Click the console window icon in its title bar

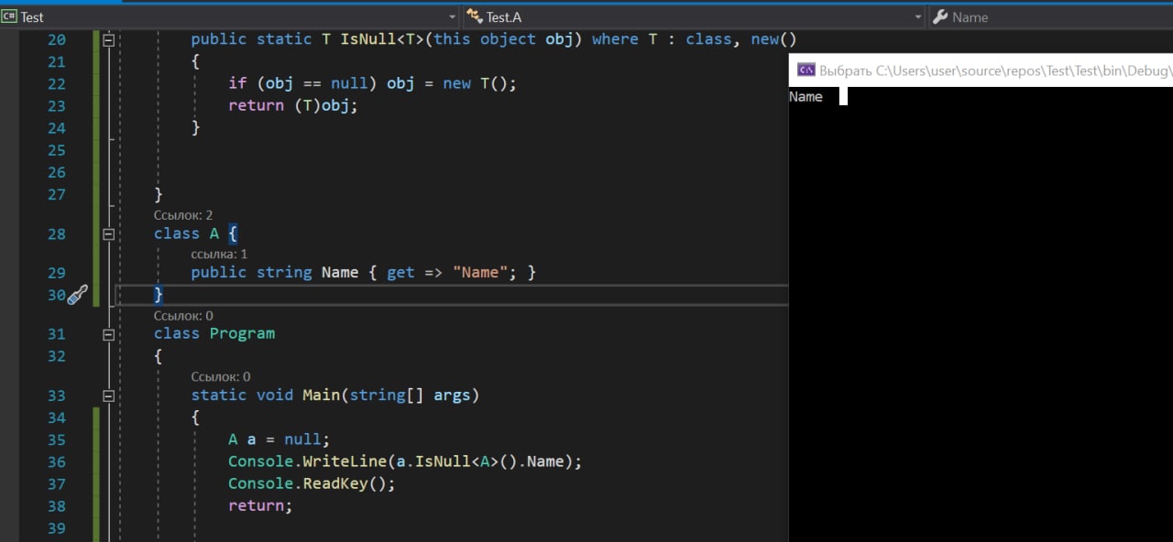[806, 70]
